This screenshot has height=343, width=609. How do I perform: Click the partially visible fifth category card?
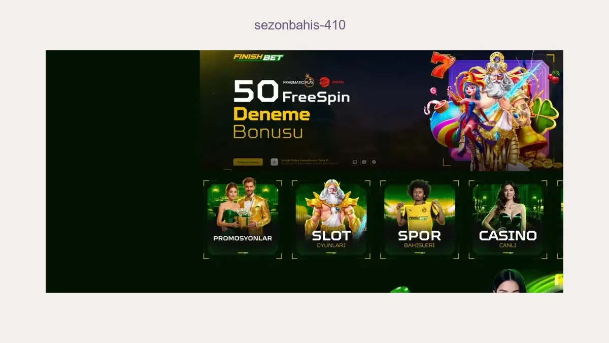coord(560,220)
